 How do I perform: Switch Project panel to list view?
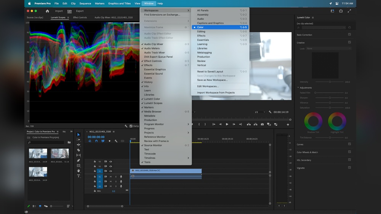pyautogui.click(x=34, y=206)
